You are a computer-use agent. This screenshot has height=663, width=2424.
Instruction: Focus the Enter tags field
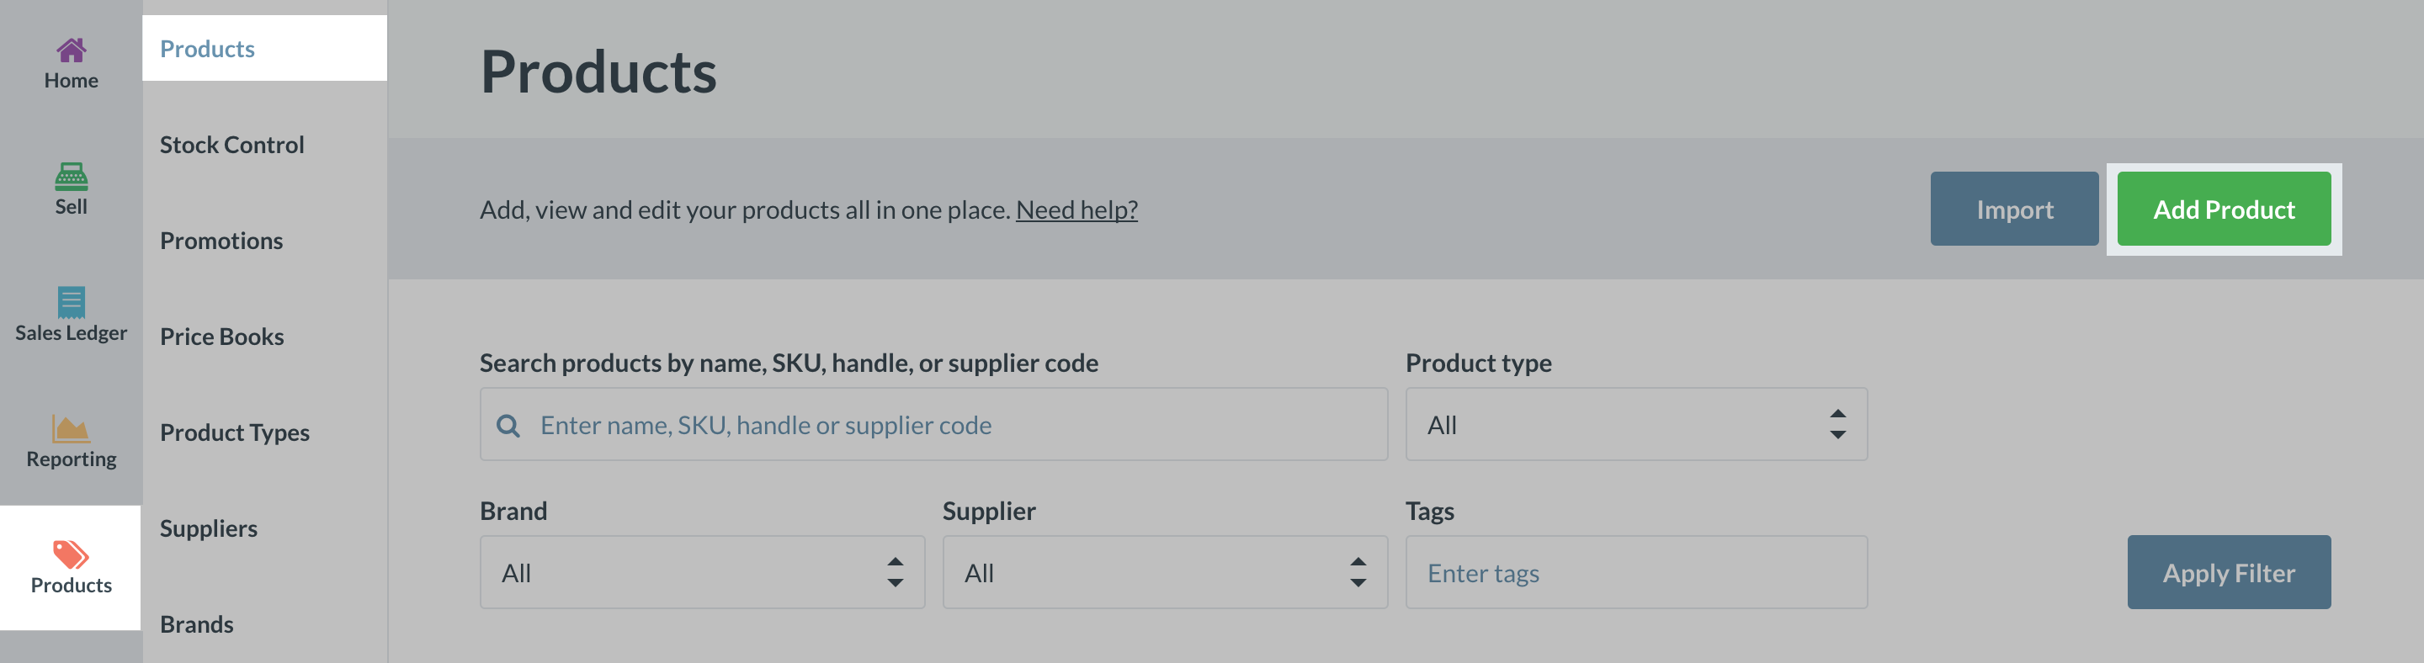(1635, 573)
